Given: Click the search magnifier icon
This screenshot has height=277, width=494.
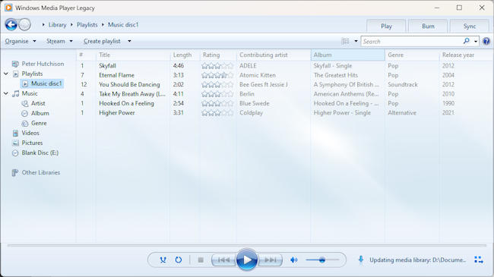Looking at the screenshot, I should tap(467, 41).
